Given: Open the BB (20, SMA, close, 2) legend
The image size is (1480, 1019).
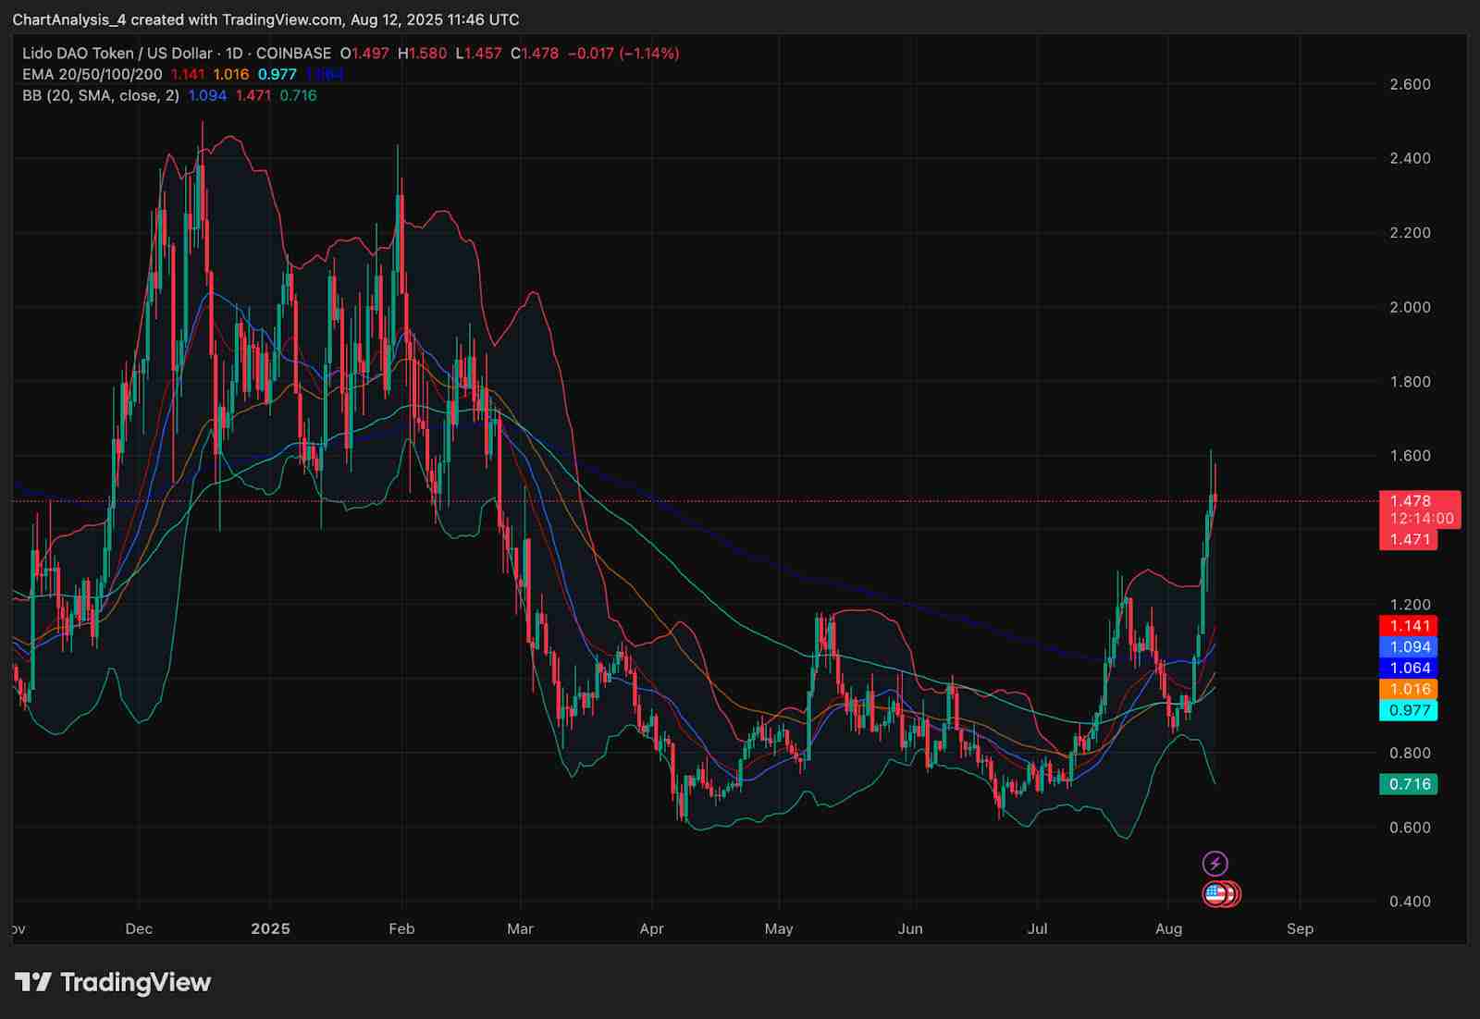Looking at the screenshot, I should (x=101, y=95).
